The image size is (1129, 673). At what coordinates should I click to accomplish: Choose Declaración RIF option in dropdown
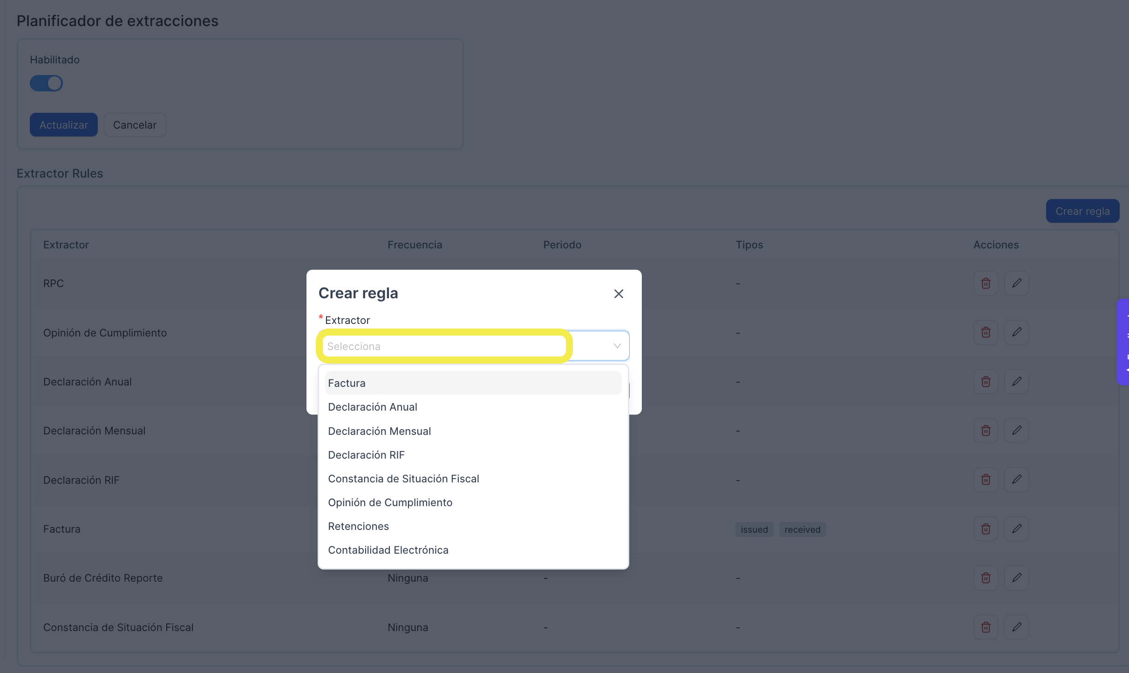(x=473, y=455)
